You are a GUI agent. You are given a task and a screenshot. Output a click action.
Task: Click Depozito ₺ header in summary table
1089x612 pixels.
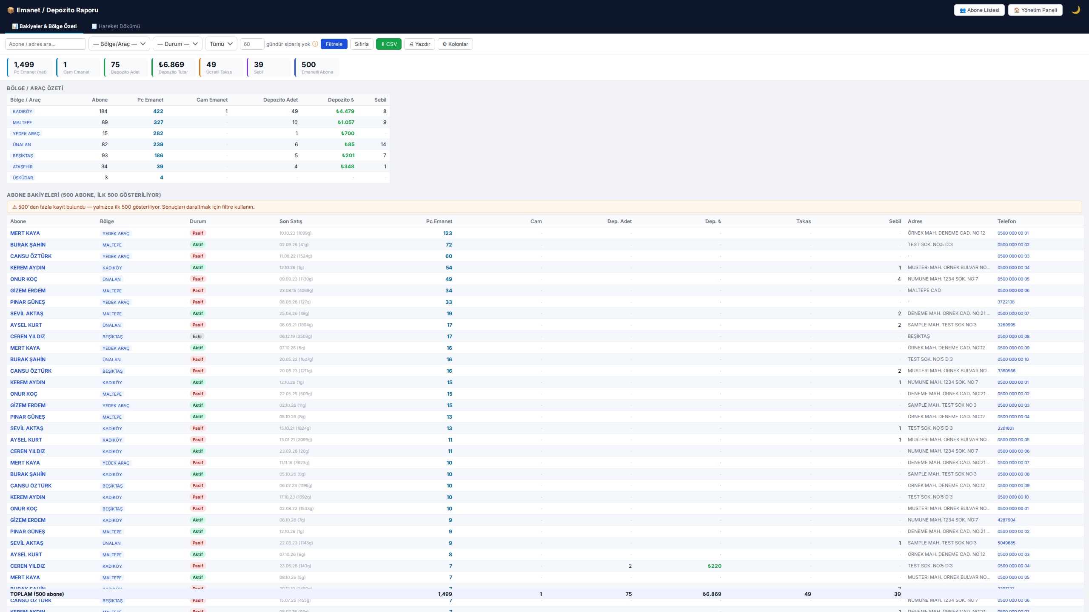[x=341, y=100]
